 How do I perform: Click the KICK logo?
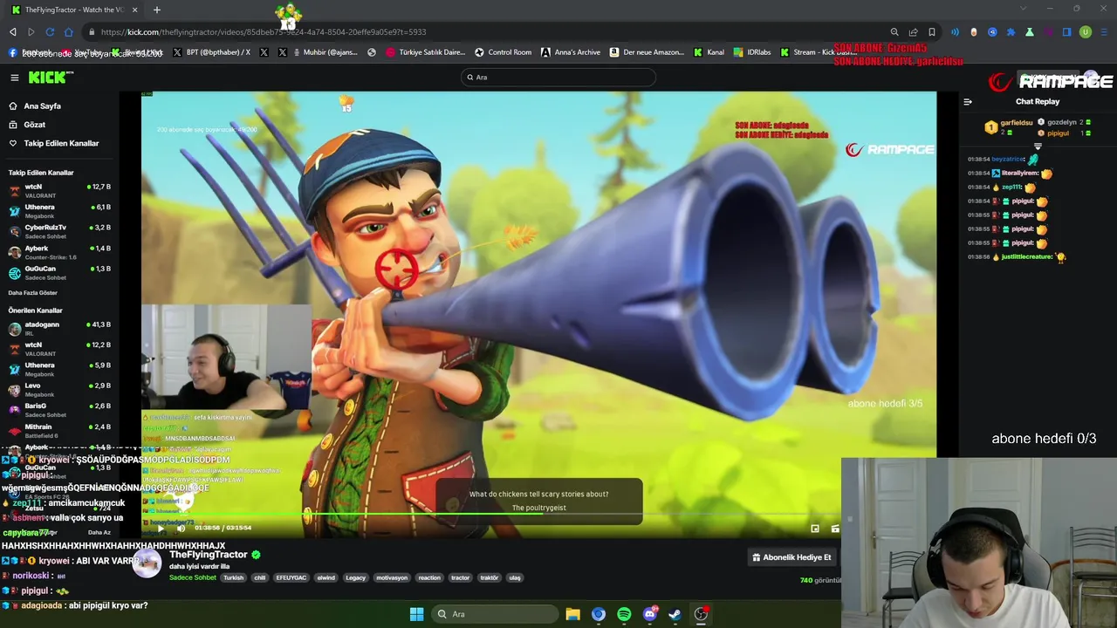[x=50, y=78]
